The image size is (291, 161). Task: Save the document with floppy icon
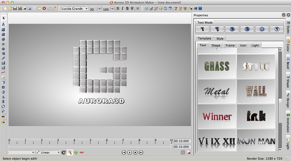[15, 8]
